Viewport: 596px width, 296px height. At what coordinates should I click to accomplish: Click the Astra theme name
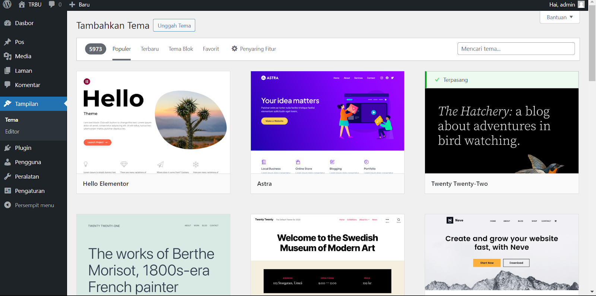[x=264, y=184]
